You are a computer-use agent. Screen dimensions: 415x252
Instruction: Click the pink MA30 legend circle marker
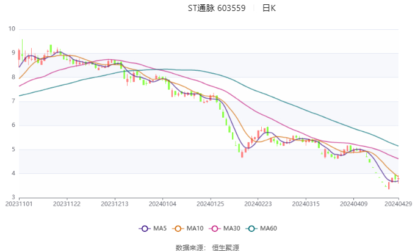(215, 228)
